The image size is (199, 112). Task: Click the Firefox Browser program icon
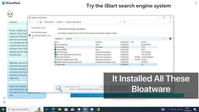pyautogui.click(x=55, y=49)
